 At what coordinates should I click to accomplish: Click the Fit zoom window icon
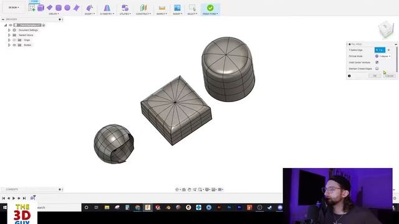coord(200,189)
